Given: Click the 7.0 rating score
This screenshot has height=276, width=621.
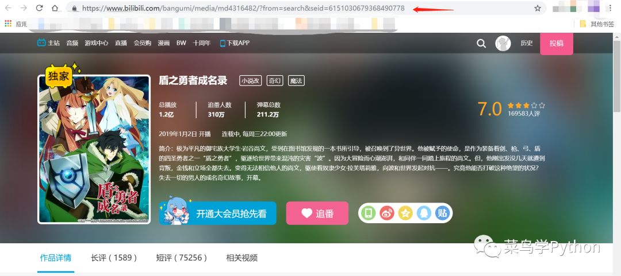Looking at the screenshot, I should point(489,109).
